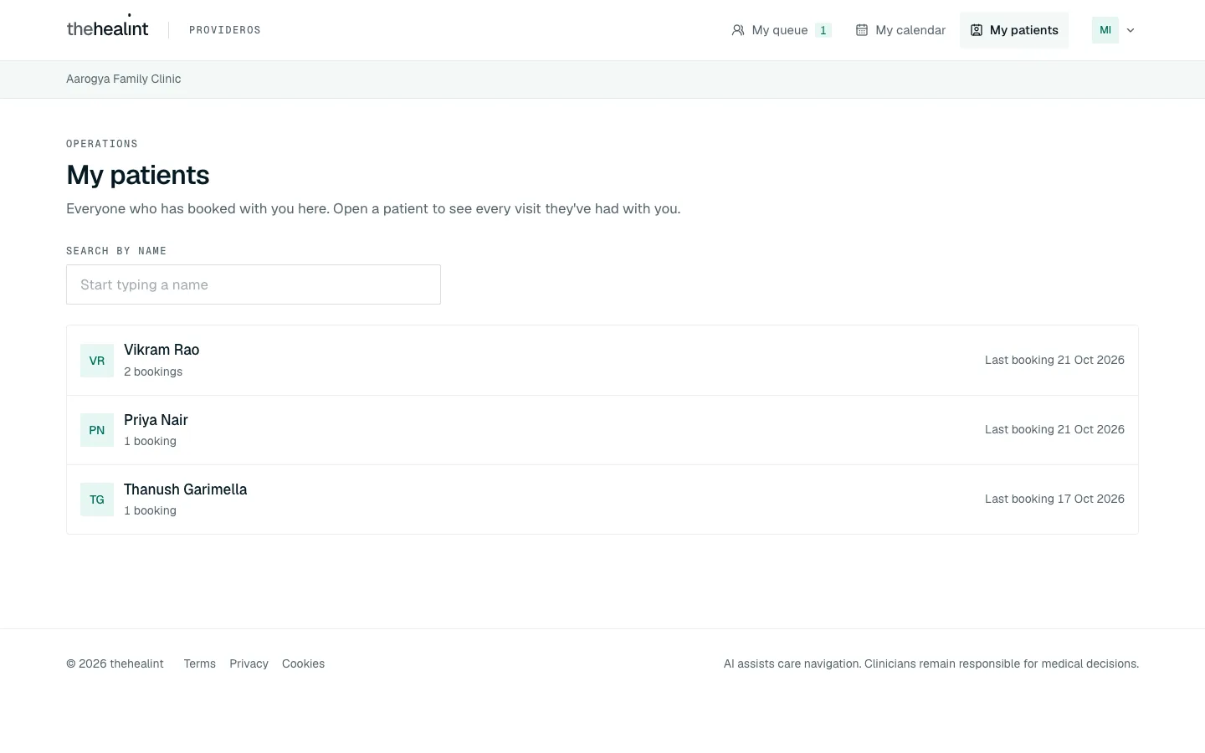This screenshot has width=1205, height=753.
Task: Open the Cookies footer link
Action: (x=303, y=663)
